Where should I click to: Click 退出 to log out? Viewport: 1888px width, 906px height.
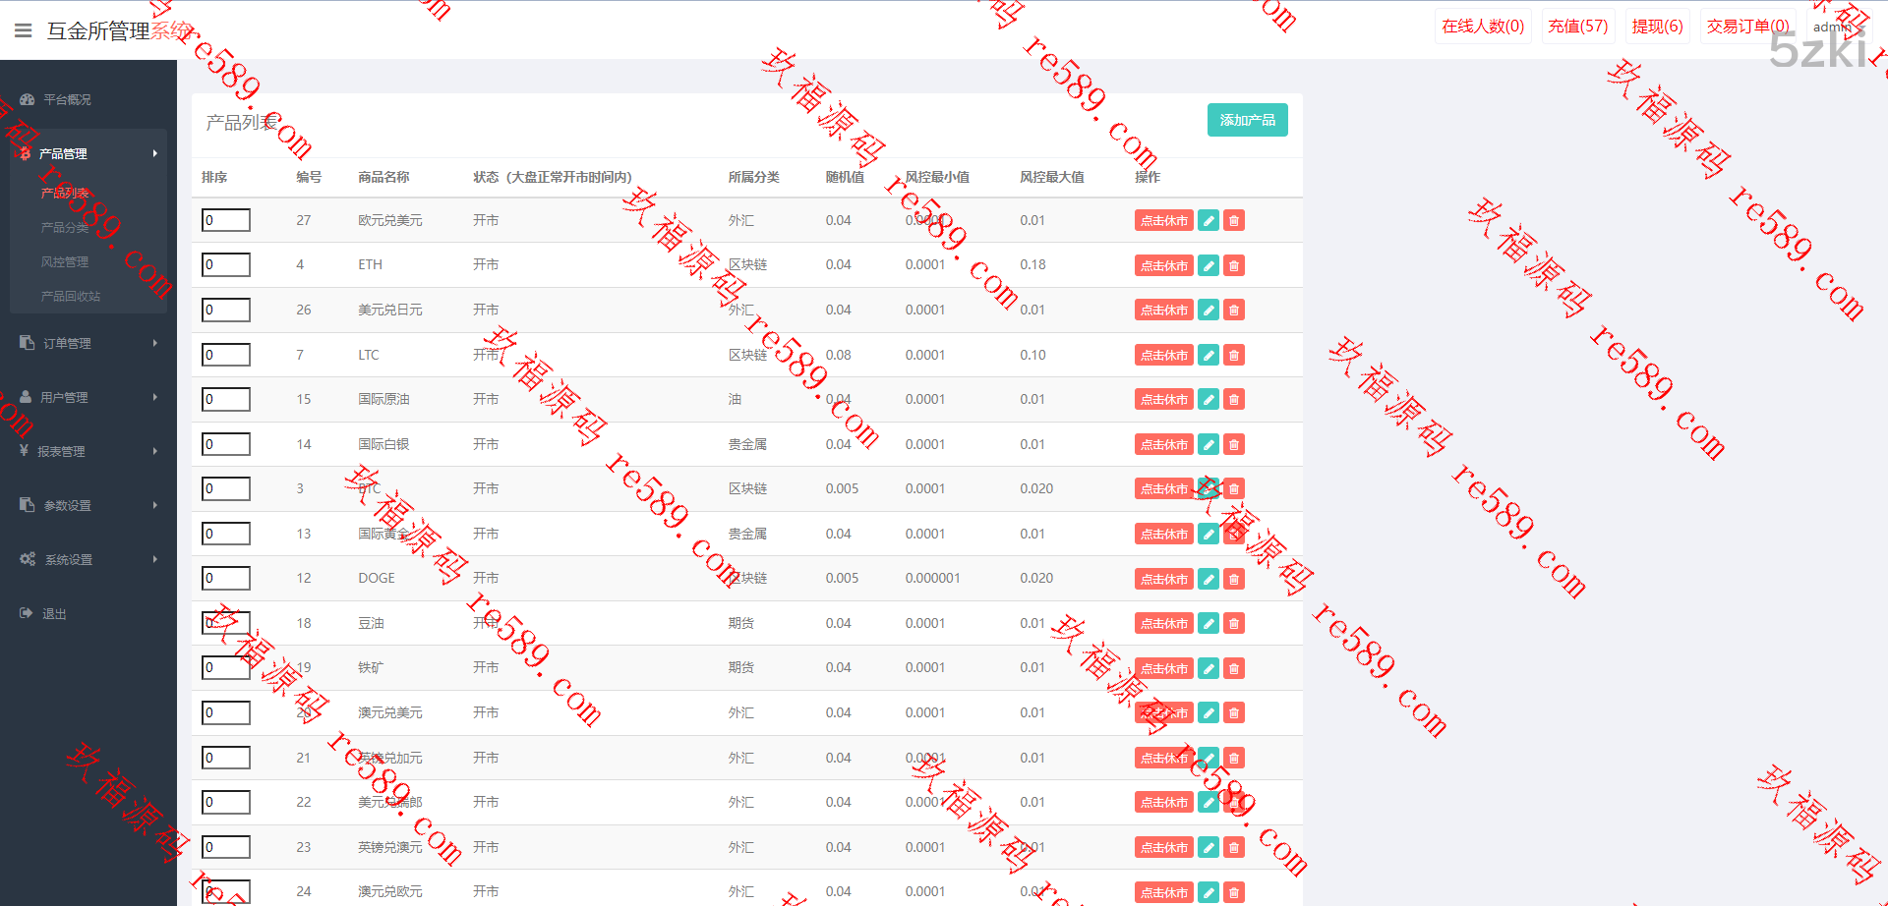(x=54, y=613)
